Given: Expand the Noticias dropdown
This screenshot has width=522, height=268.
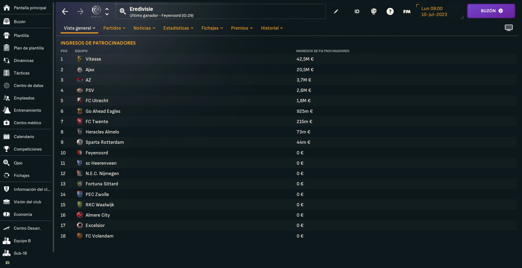Looking at the screenshot, I should pyautogui.click(x=144, y=28).
